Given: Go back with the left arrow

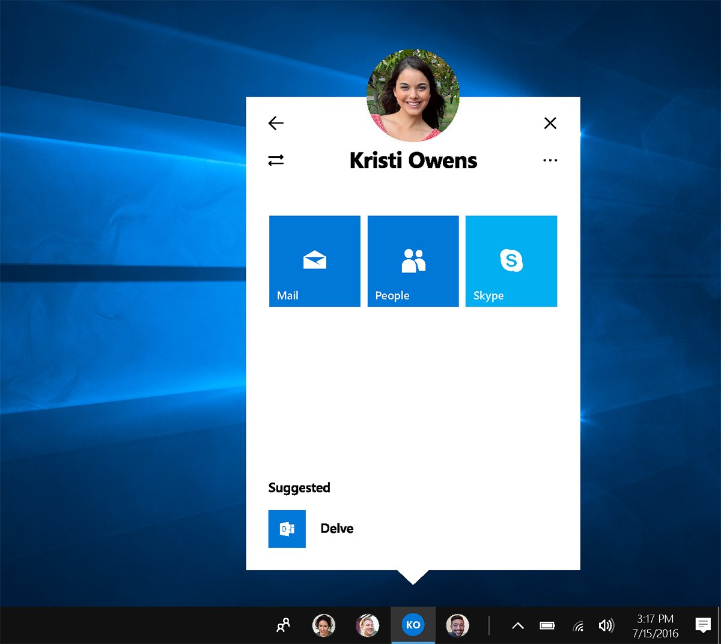Looking at the screenshot, I should tap(276, 123).
